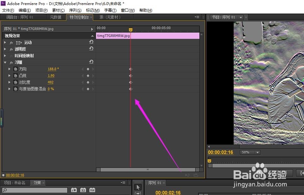Add or remove keyframe for 凸现
The height and width of the screenshot is (195, 304).
click(x=88, y=76)
